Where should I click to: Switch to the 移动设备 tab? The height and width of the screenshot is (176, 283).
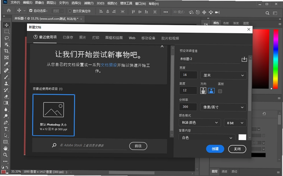coord(148,38)
